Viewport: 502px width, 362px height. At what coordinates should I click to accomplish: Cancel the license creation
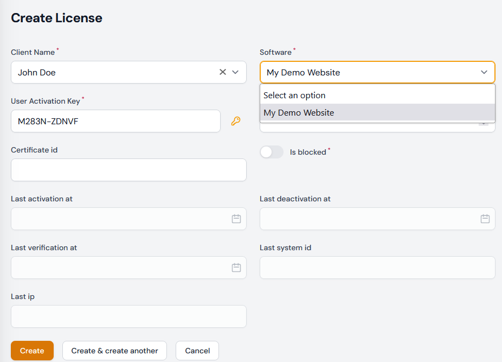coord(197,351)
